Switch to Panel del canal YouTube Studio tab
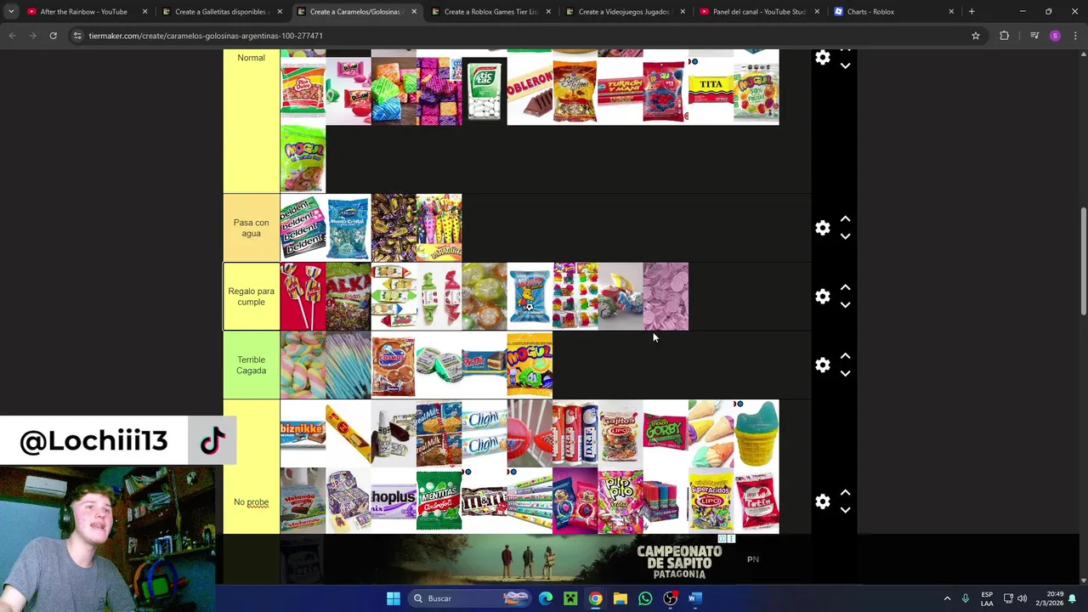 (x=759, y=12)
